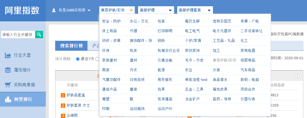The height and width of the screenshot is (118, 307).
Task: Select the 灯饰照明 category
Action: pyautogui.click(x=165, y=31)
